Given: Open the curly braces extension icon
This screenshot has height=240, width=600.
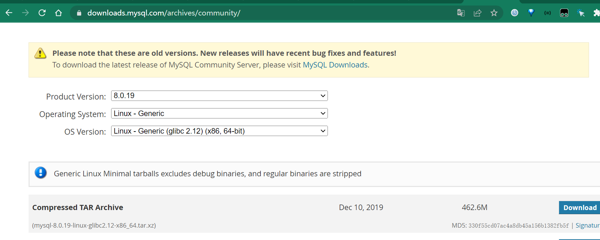Looking at the screenshot, I should pyautogui.click(x=548, y=13).
